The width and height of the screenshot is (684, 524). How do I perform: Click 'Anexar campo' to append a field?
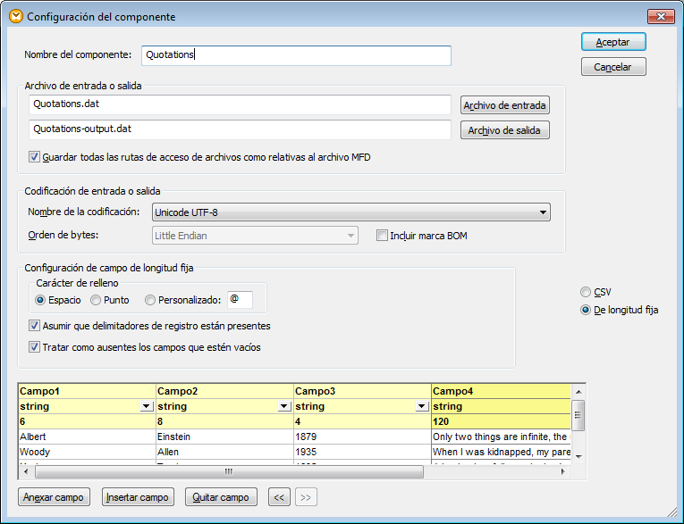pyautogui.click(x=55, y=497)
